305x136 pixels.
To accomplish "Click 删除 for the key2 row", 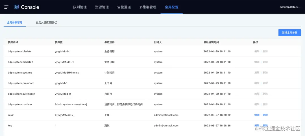I will (265, 115).
